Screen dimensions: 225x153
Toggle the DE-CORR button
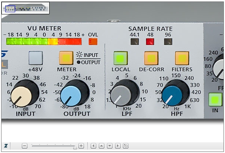[151, 58]
